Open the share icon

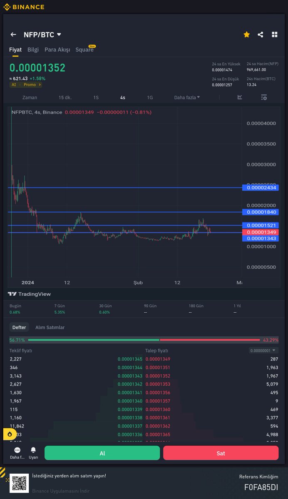point(261,35)
